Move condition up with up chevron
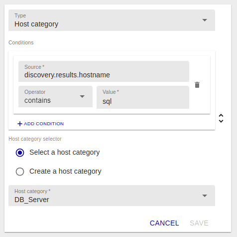The width and height of the screenshot is (237, 237). pyautogui.click(x=221, y=115)
